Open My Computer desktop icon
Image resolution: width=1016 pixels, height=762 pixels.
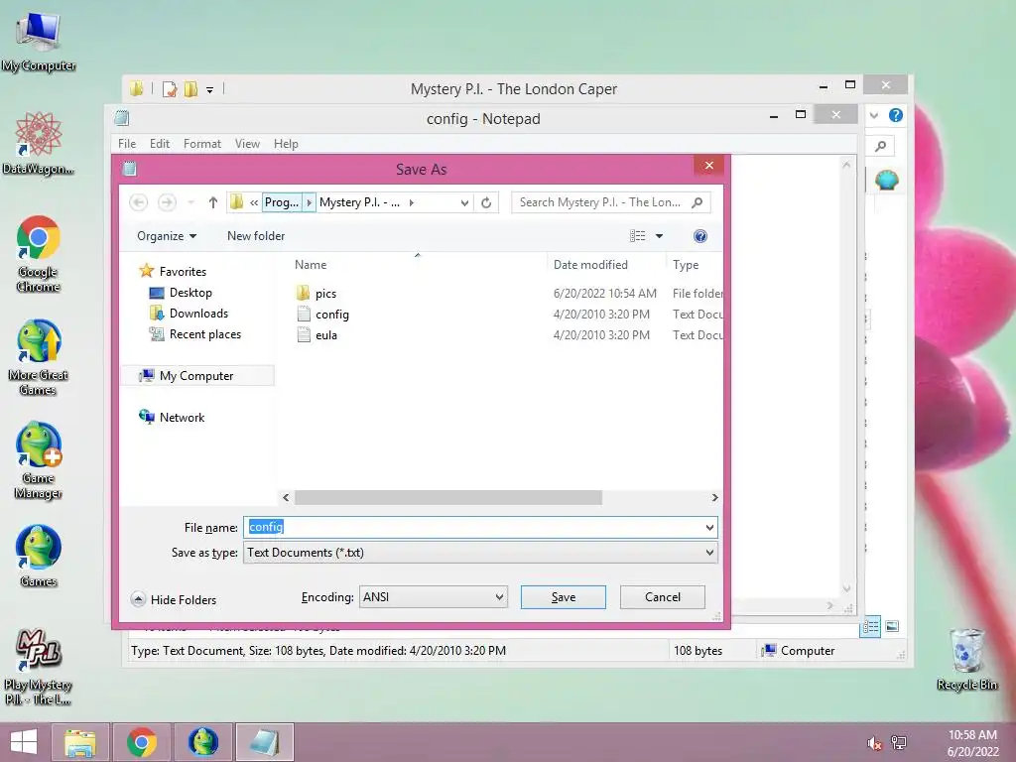39,40
